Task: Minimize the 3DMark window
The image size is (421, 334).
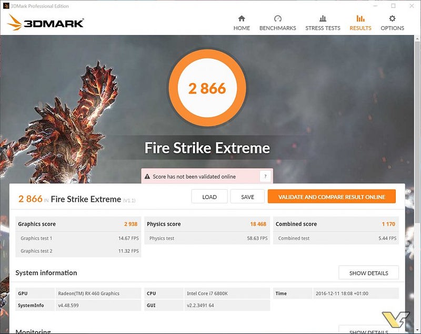Action: pyautogui.click(x=375, y=6)
